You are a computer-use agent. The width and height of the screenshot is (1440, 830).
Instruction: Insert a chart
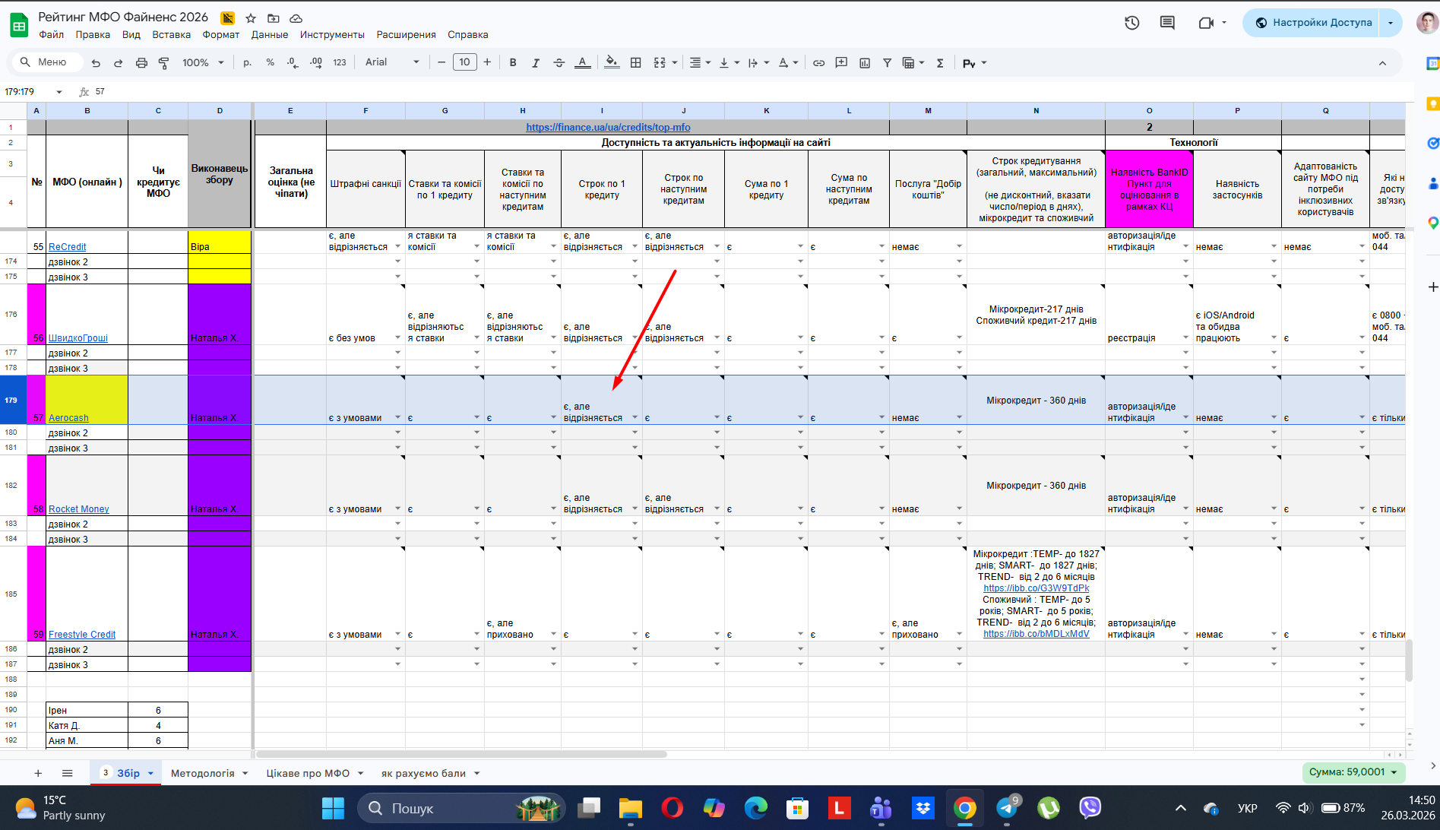[x=865, y=63]
